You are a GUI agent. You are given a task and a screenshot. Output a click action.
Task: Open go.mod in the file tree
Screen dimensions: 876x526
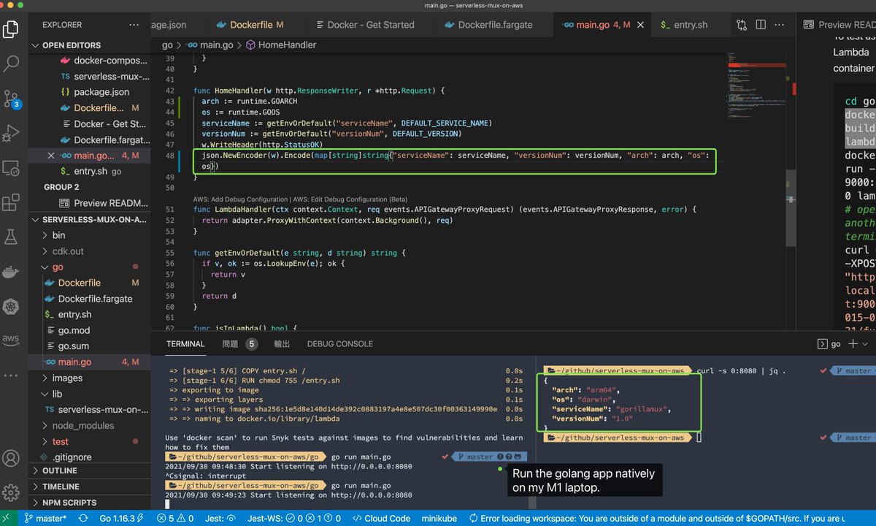[74, 330]
